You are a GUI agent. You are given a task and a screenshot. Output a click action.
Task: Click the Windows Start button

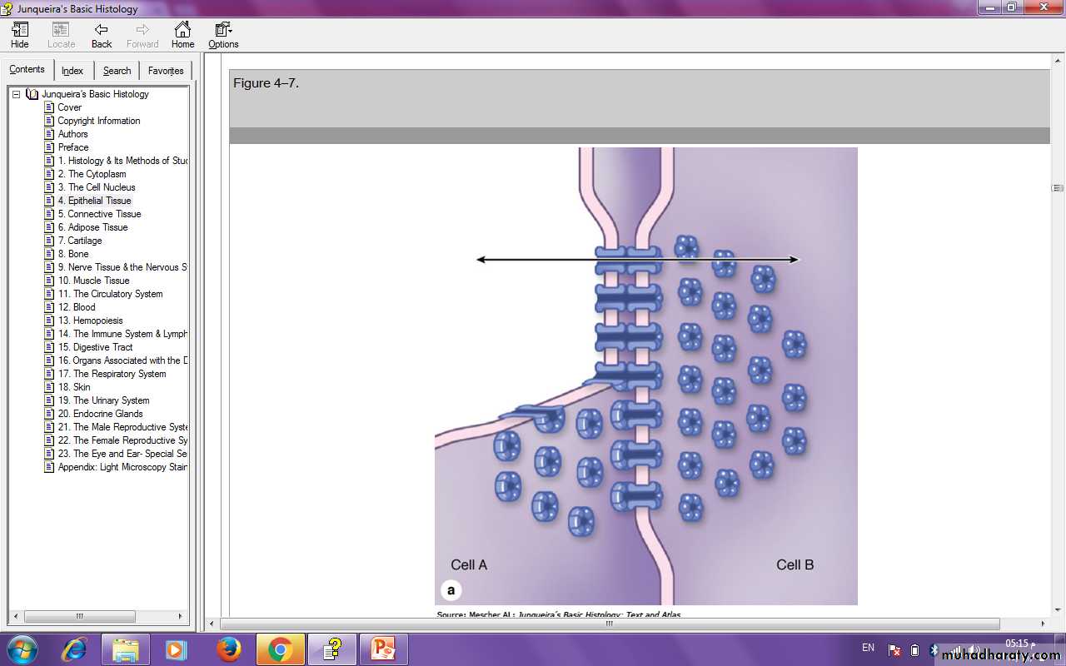[x=22, y=649]
